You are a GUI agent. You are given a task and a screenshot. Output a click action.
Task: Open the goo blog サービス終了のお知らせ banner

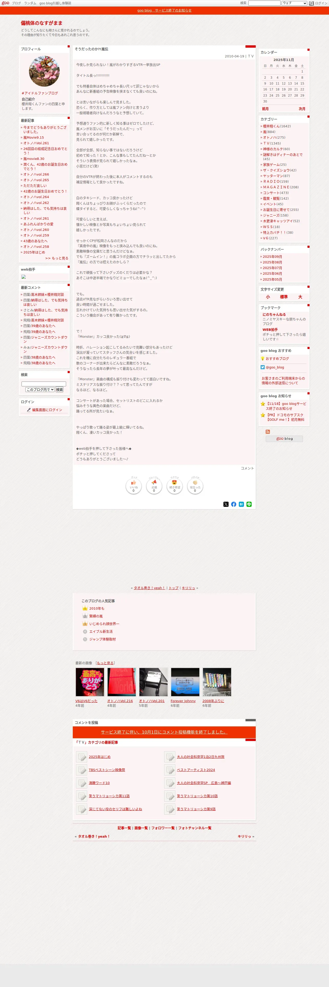tap(164, 10)
